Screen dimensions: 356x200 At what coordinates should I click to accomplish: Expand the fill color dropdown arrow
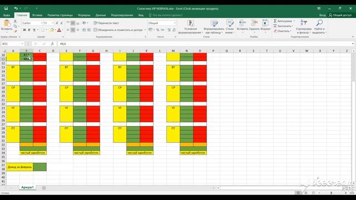(x=55, y=30)
